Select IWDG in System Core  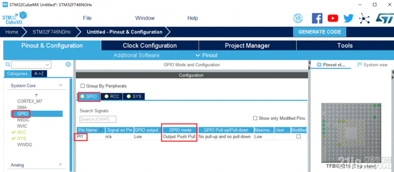click(23, 120)
